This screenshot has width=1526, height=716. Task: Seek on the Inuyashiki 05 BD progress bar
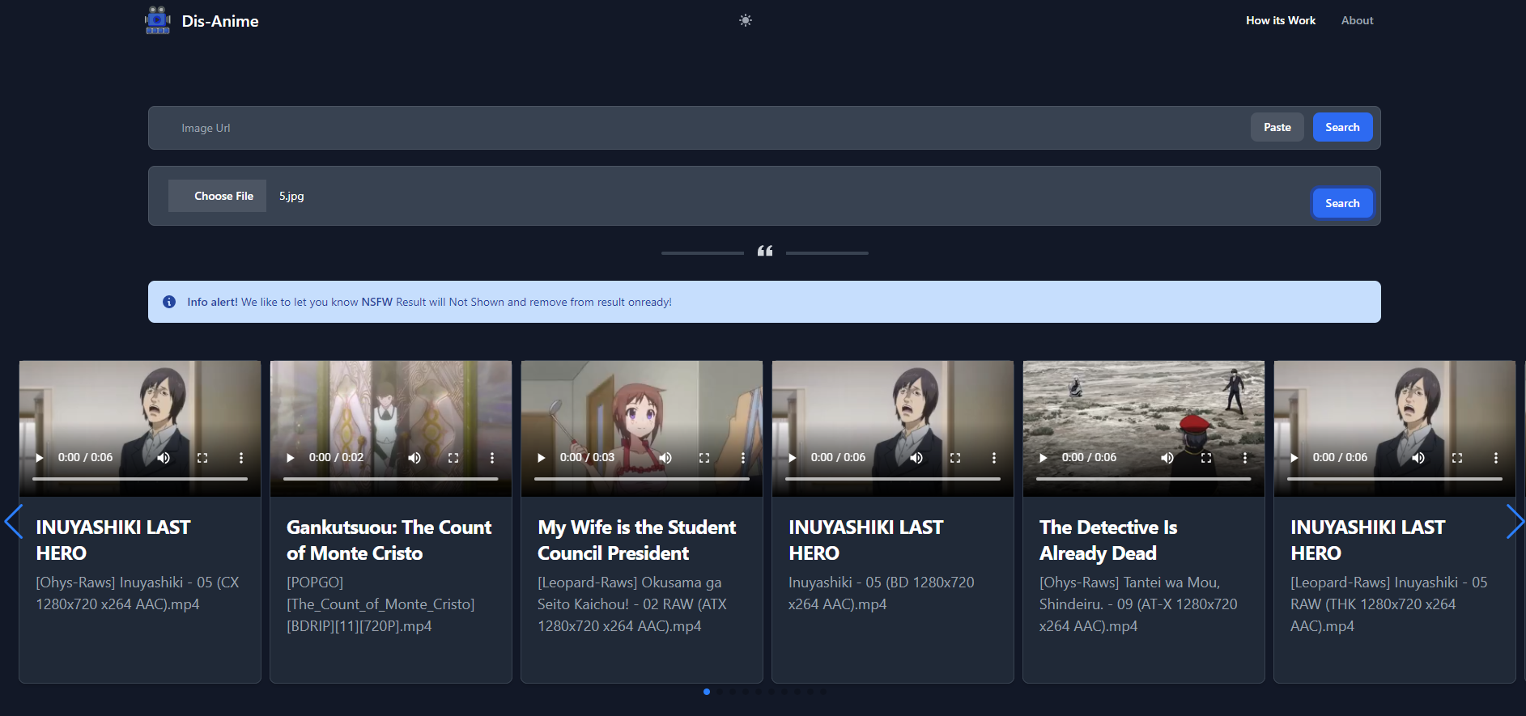(x=893, y=479)
